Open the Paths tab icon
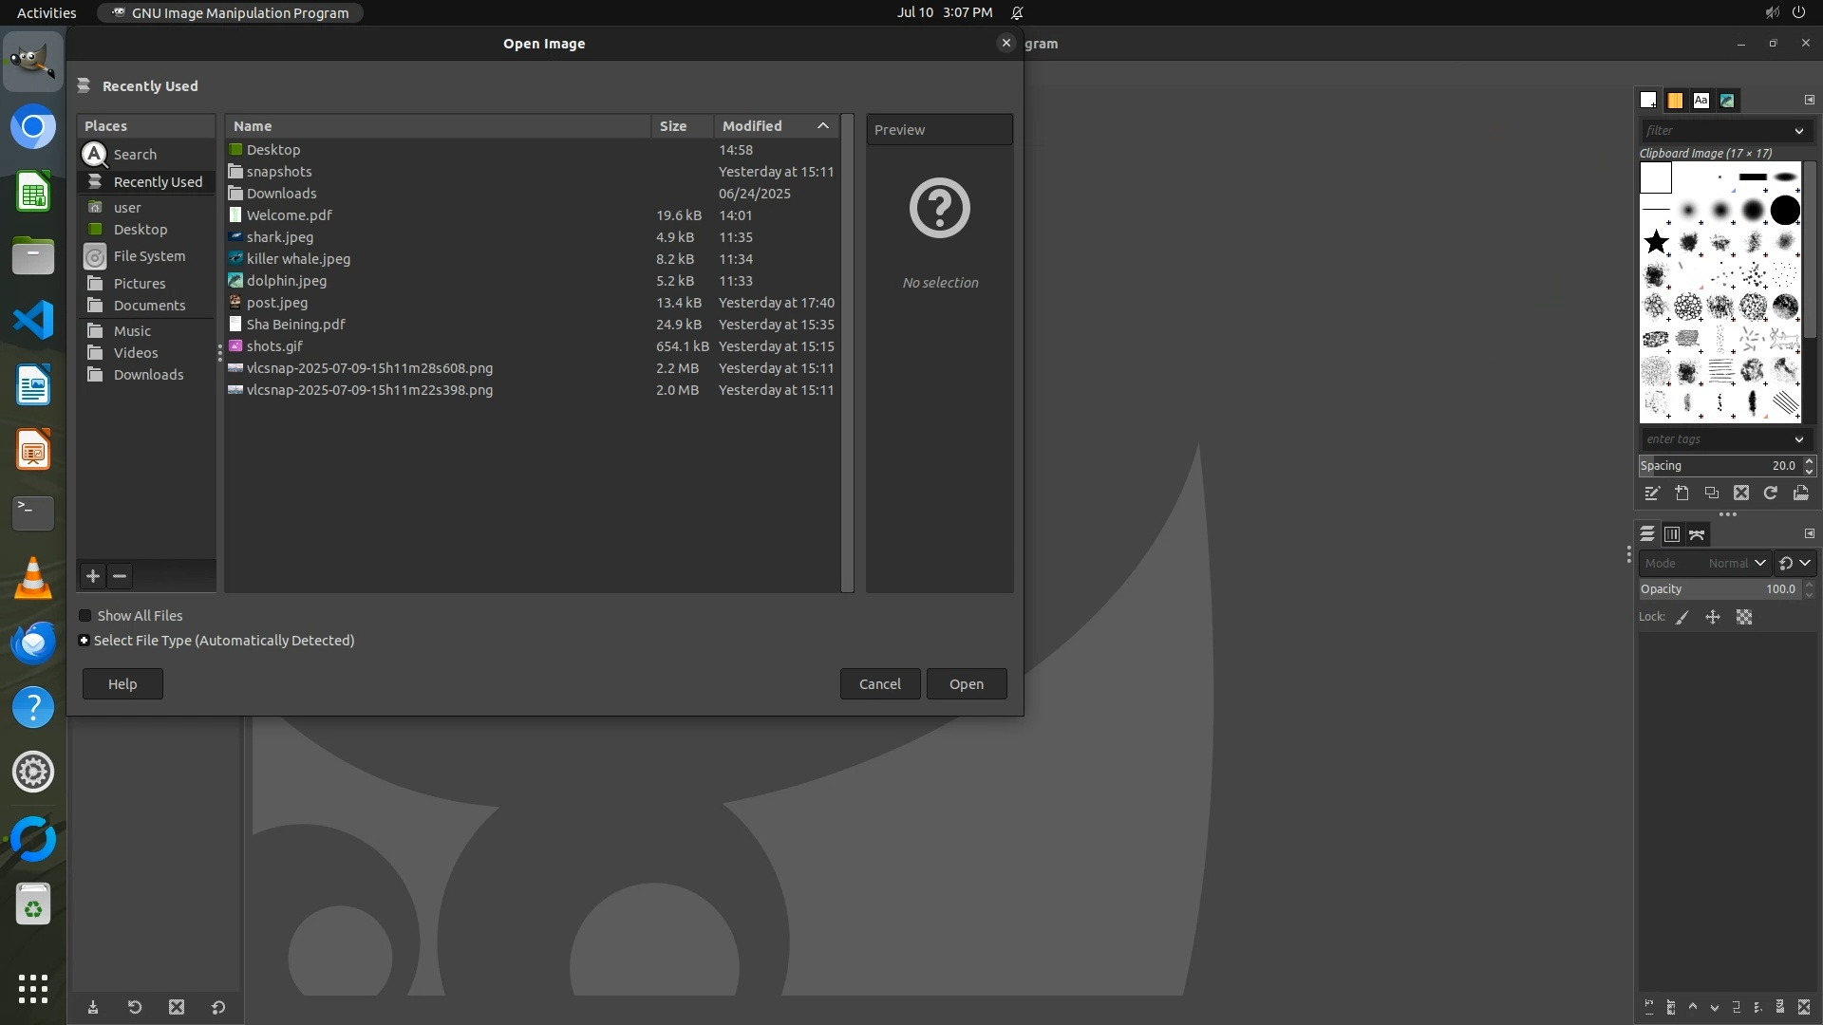The width and height of the screenshot is (1823, 1025). pos(1697,534)
